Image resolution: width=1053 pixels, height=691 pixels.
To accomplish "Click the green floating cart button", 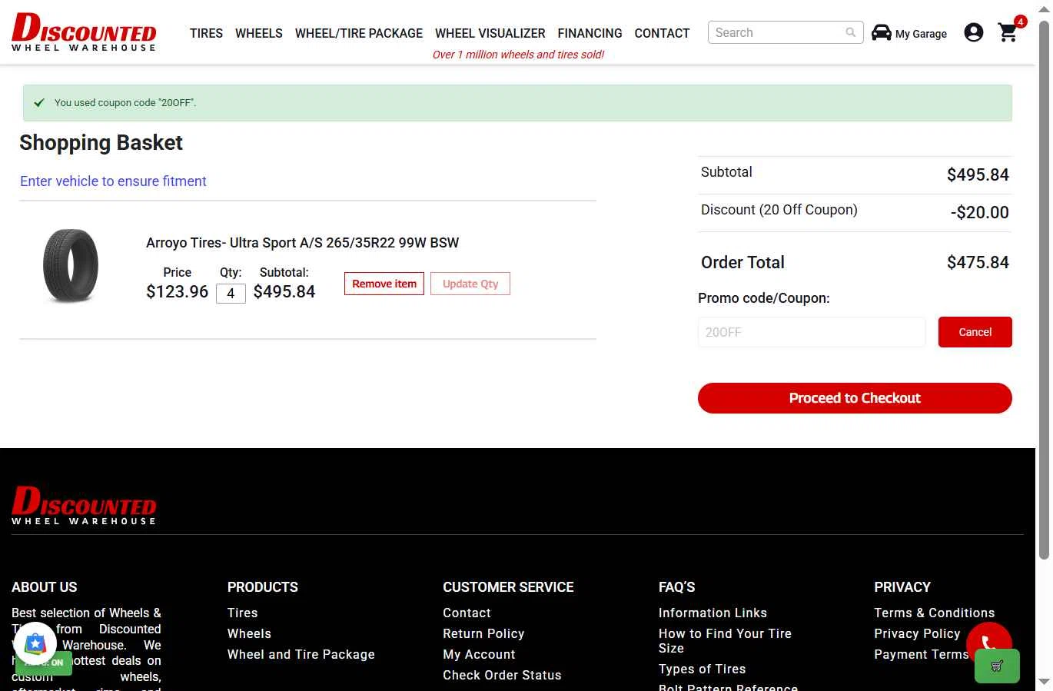I will click(997, 666).
